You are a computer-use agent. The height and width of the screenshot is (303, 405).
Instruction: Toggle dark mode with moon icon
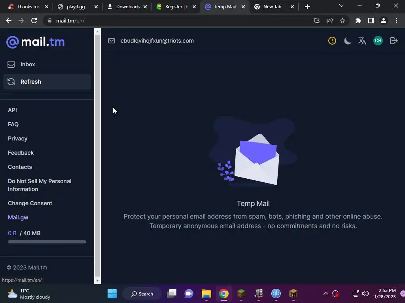tap(347, 41)
